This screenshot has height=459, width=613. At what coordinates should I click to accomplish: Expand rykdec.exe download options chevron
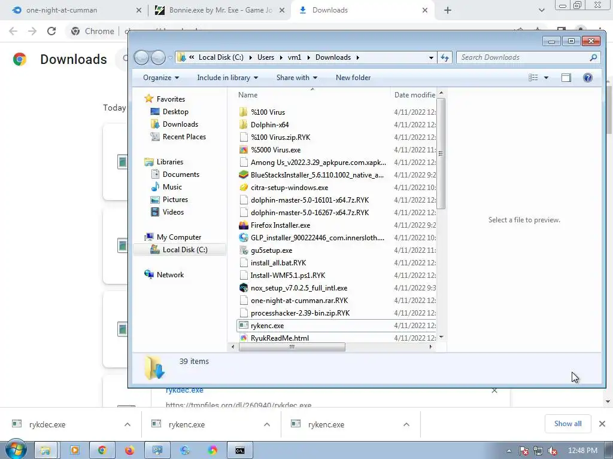(x=127, y=424)
